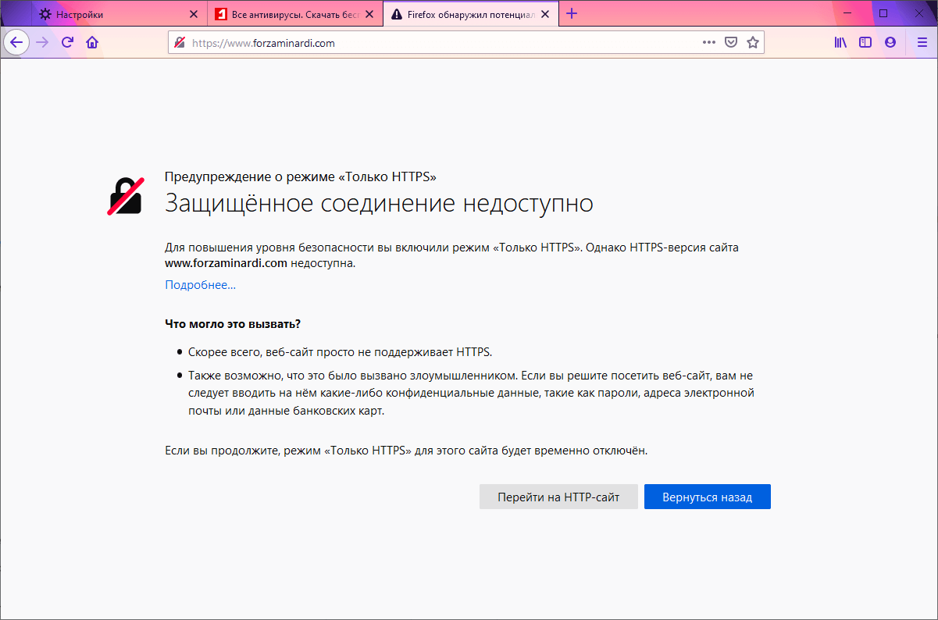Bookmark this page with the star icon
The image size is (938, 620).
[753, 42]
